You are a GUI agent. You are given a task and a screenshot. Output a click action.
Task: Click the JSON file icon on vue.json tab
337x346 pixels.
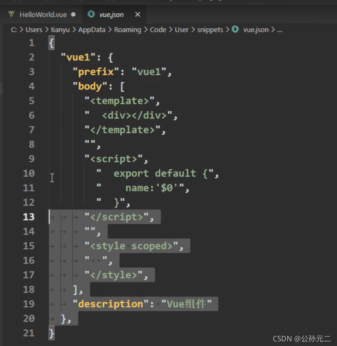[91, 15]
